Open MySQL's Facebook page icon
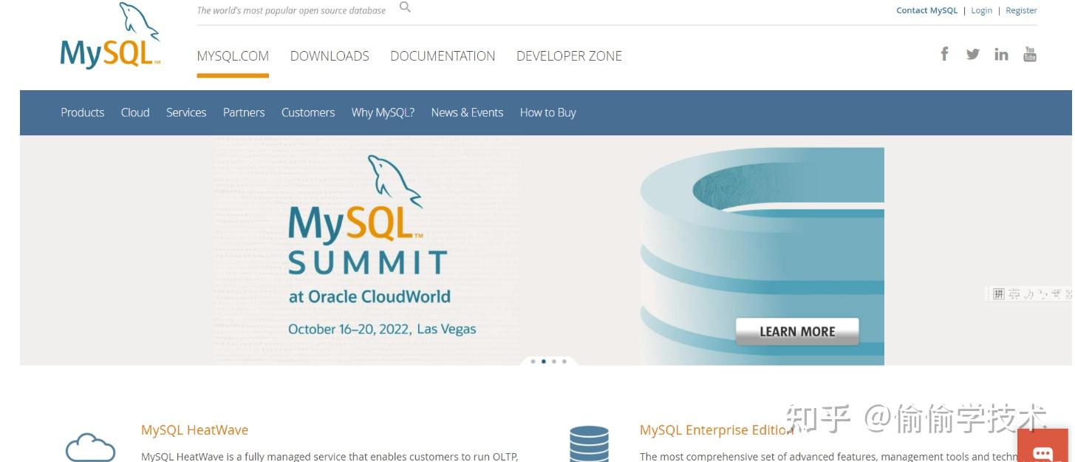The width and height of the screenshot is (1075, 462). pos(944,53)
